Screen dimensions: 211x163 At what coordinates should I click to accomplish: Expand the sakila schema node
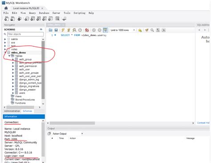tap(5, 39)
